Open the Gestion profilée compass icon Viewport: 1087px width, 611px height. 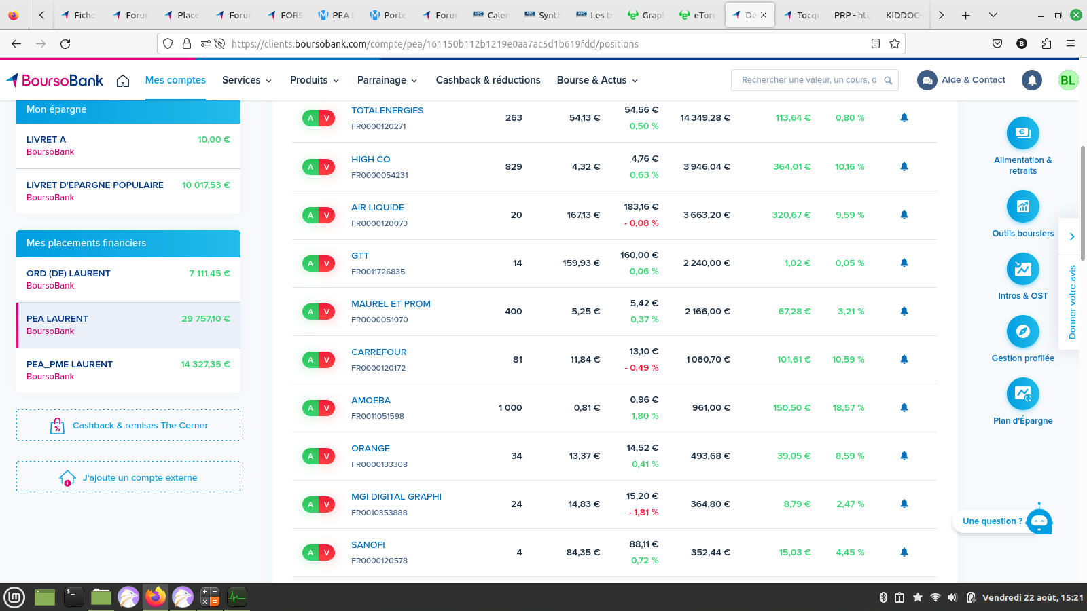point(1022,331)
